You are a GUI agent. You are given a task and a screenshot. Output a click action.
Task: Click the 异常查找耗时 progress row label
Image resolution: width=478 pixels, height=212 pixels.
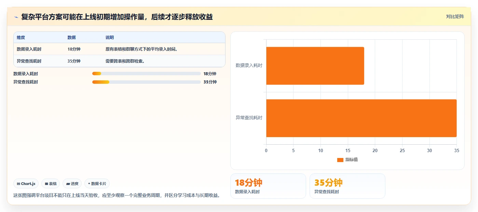pyautogui.click(x=26, y=82)
